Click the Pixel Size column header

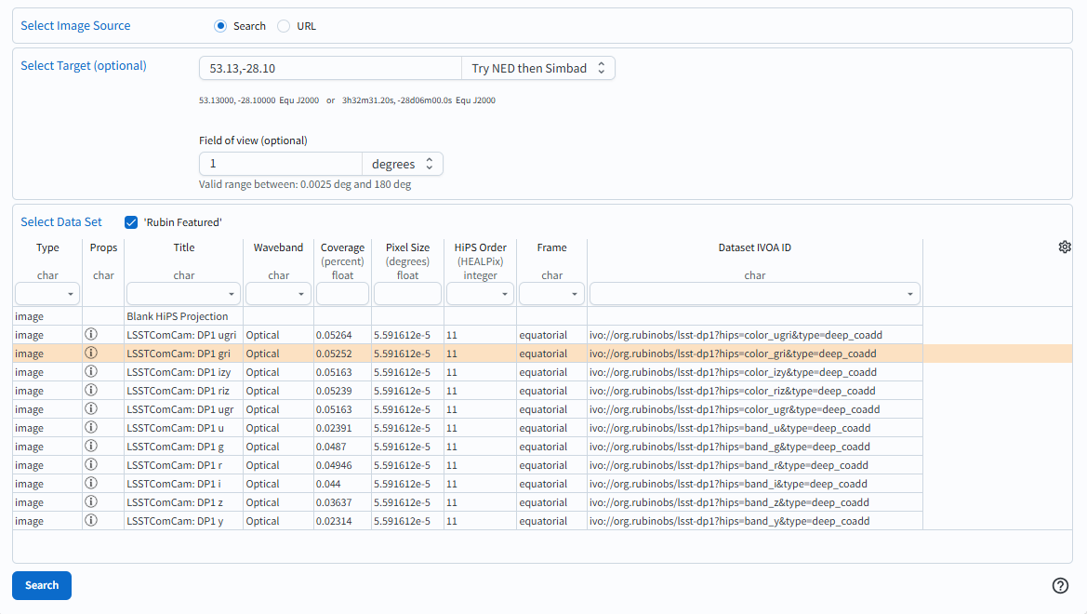[407, 247]
